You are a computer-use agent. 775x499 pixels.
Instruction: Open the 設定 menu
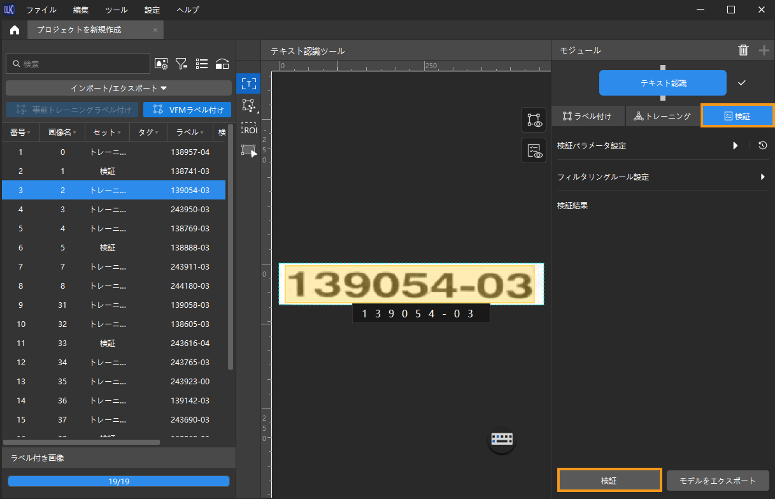(x=152, y=10)
